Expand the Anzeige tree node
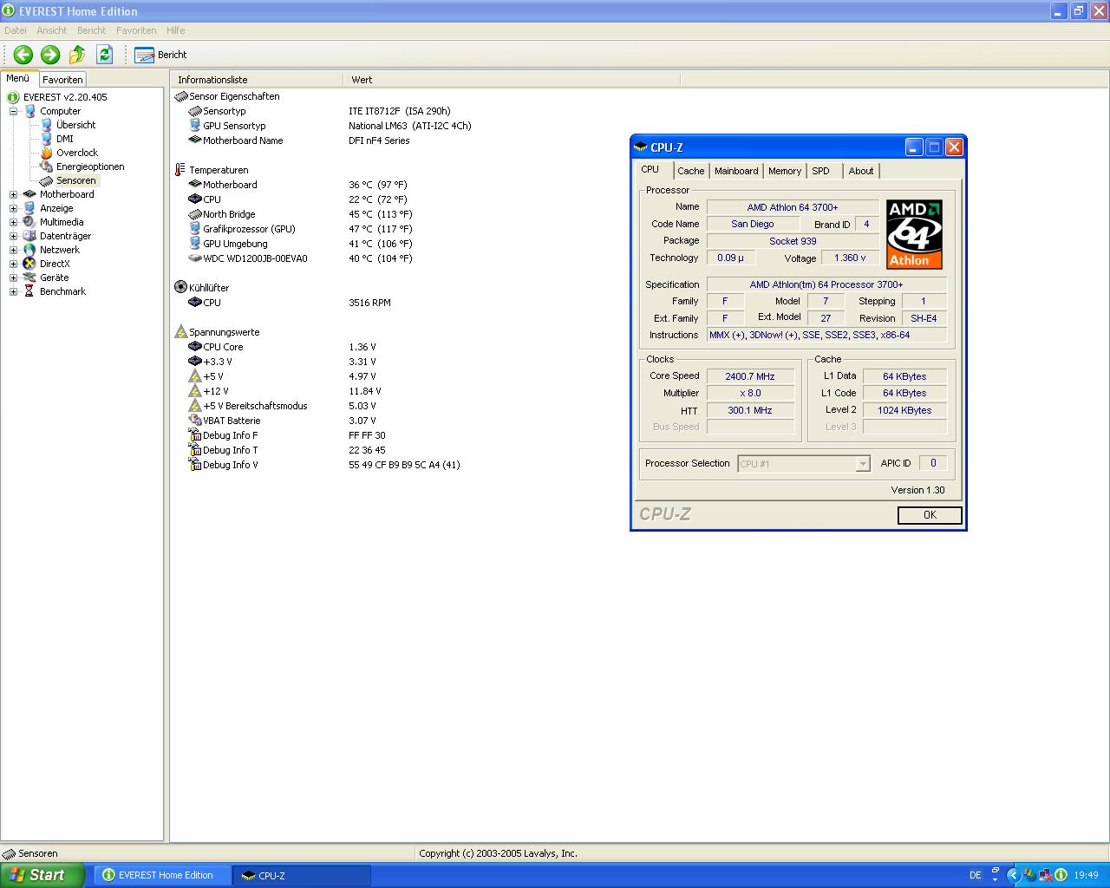This screenshot has width=1110, height=888. coord(13,208)
